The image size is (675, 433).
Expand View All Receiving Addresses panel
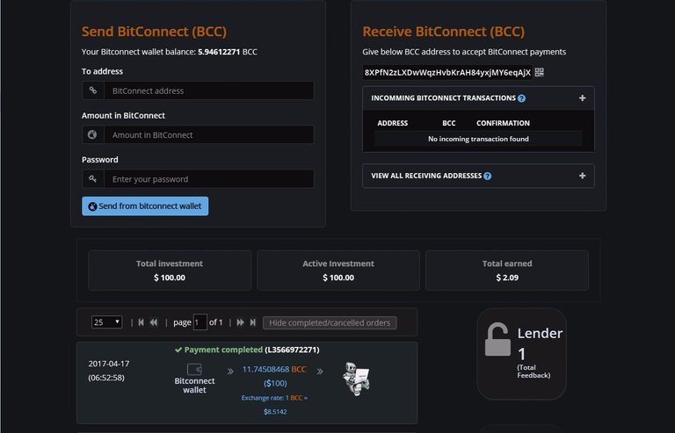click(x=582, y=176)
